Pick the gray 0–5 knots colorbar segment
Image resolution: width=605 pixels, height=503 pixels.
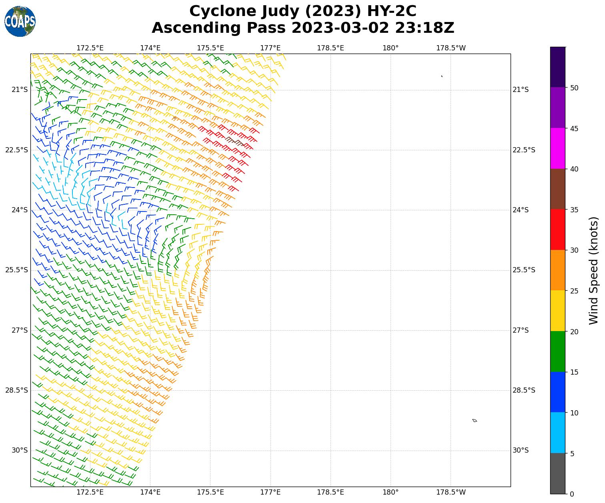point(557,473)
